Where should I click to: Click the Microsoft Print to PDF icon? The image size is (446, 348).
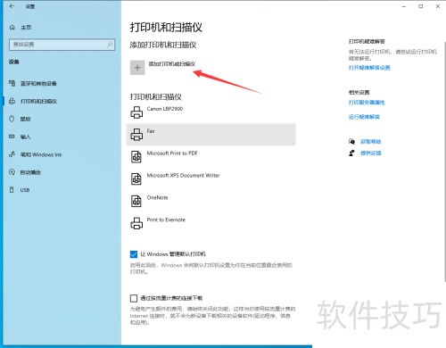click(x=136, y=157)
